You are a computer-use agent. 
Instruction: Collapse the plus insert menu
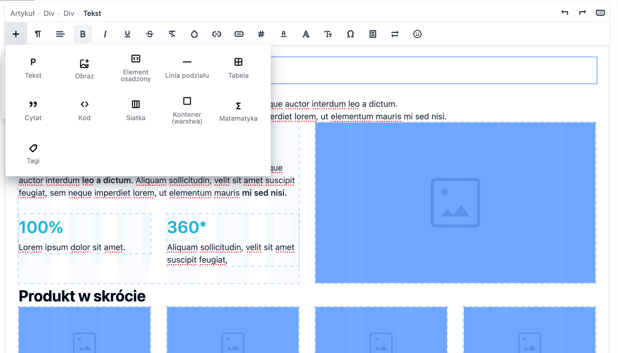(x=16, y=34)
